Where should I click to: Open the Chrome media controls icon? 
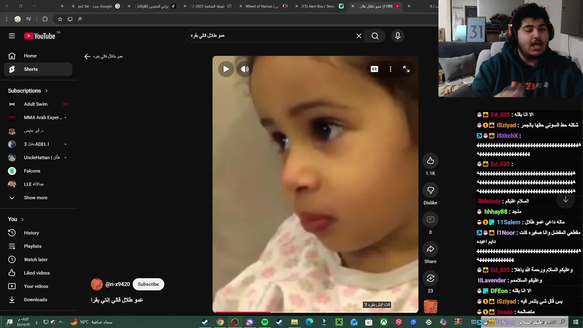tap(29, 19)
